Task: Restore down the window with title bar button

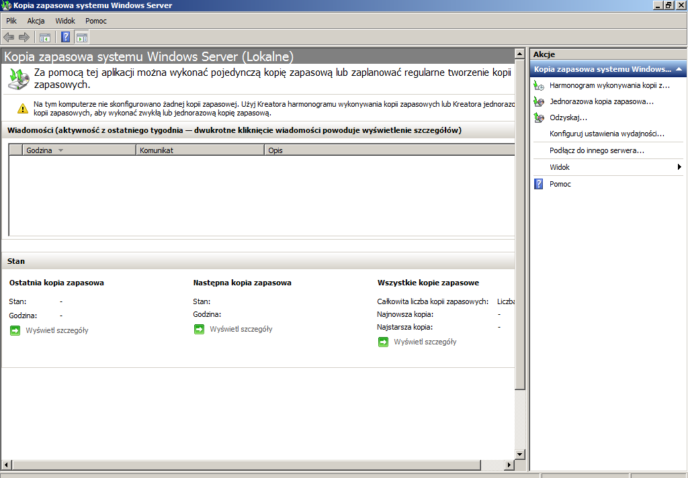Action: 669,5
